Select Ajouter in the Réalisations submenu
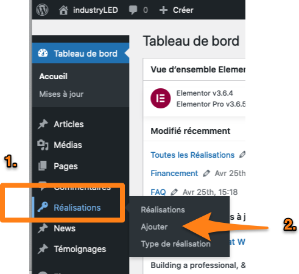Image resolution: width=299 pixels, height=274 pixels. [x=154, y=227]
